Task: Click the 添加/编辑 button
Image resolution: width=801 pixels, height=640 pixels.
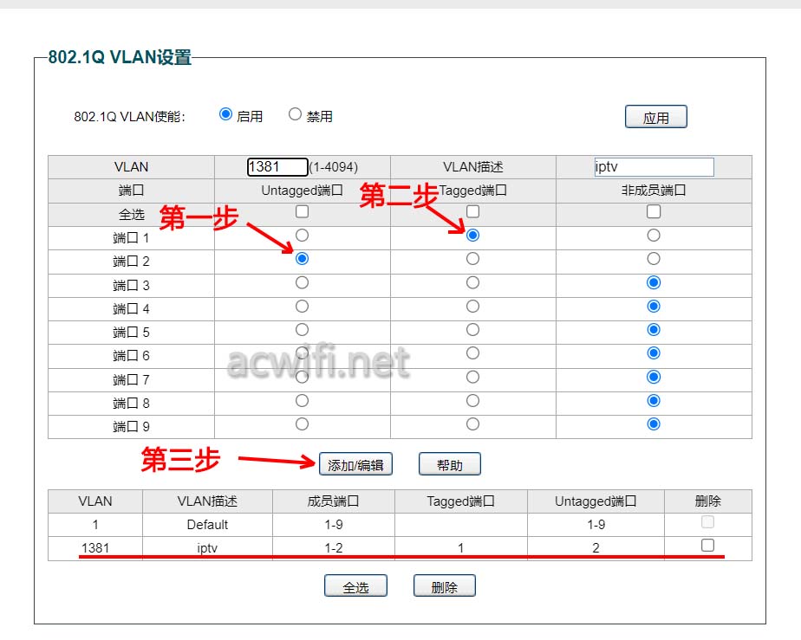Action: pyautogui.click(x=355, y=464)
